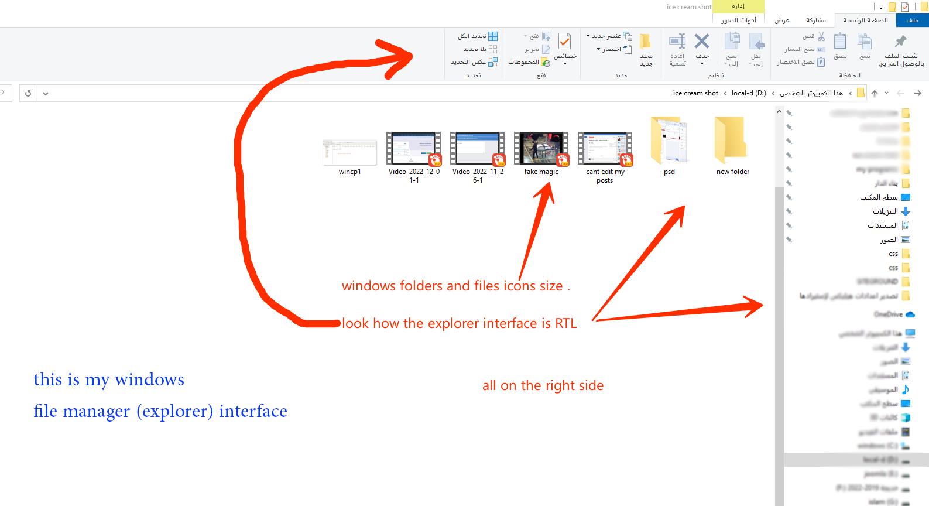
Task: Open the address bar history dropdown chevron
Action: pos(46,93)
